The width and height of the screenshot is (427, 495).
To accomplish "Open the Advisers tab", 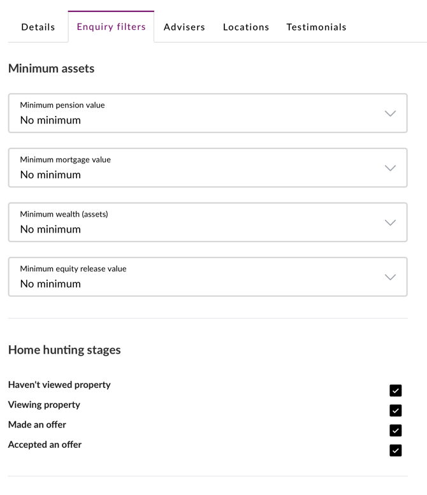I will [184, 27].
